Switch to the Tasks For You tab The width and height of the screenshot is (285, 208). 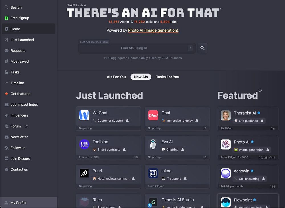[x=168, y=77]
